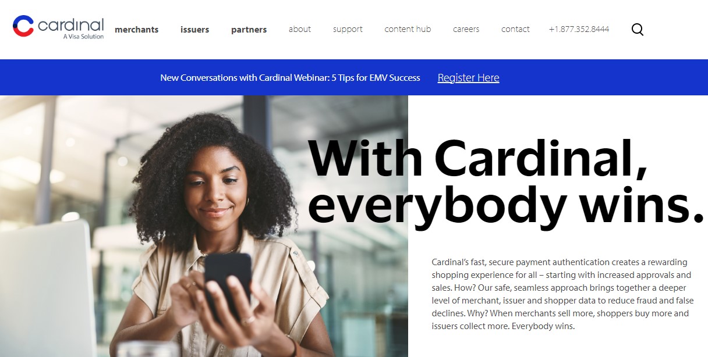This screenshot has width=708, height=357.
Task: Open the issuers menu
Action: tap(194, 30)
